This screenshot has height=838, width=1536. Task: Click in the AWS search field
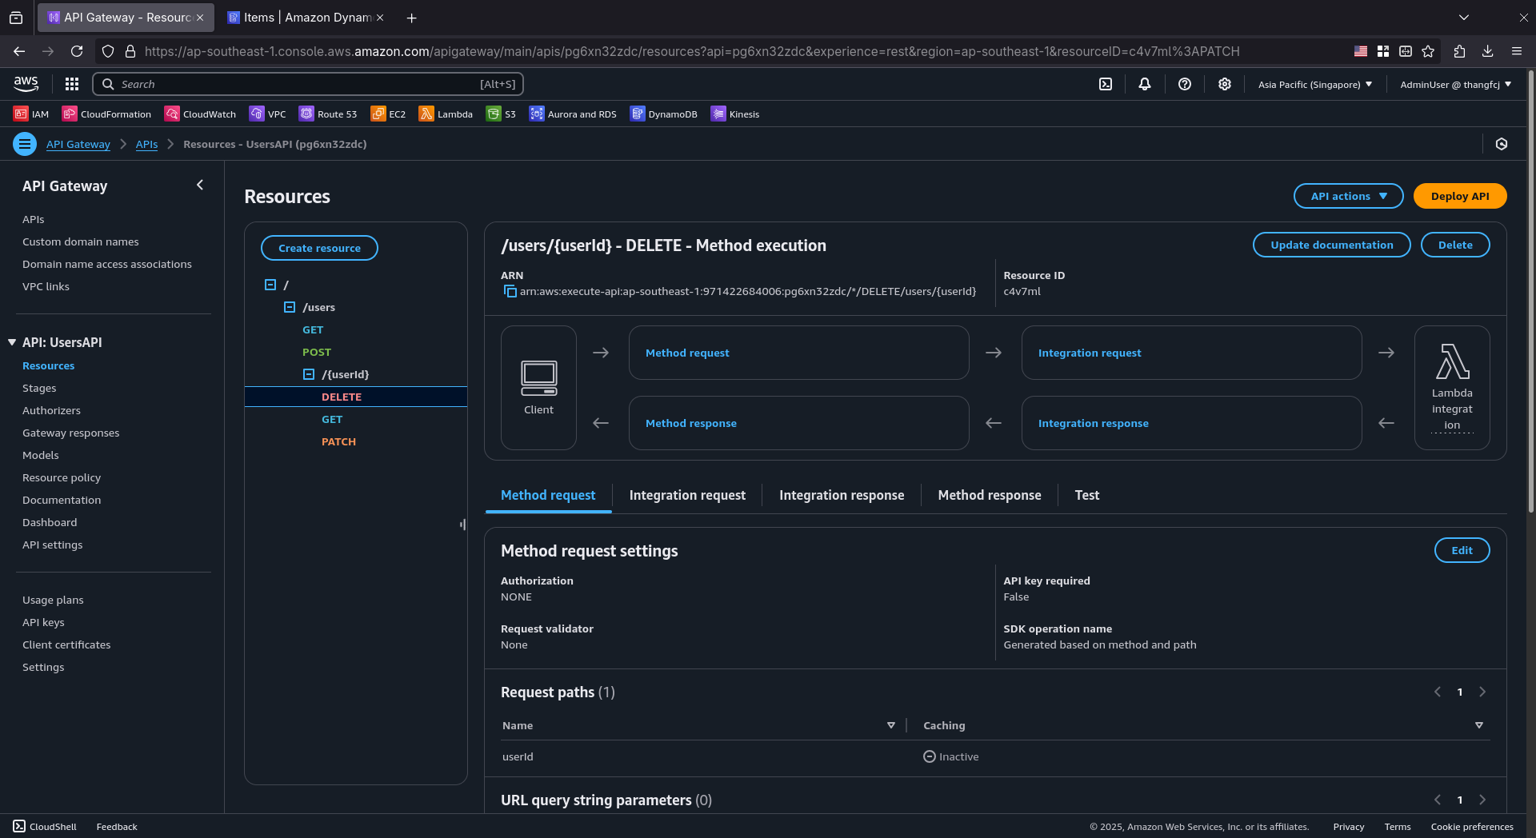(x=308, y=84)
